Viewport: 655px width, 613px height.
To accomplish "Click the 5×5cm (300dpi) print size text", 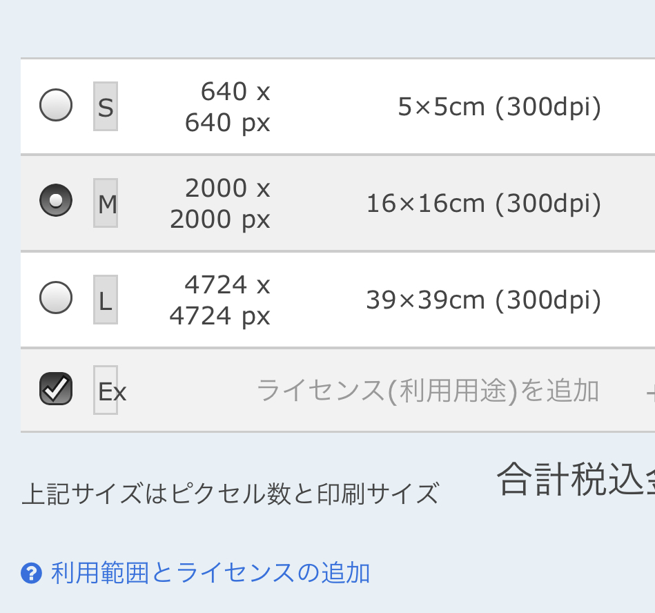I will 500,106.
